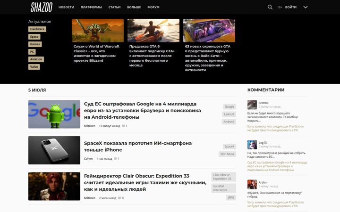This screenshot has height=212, width=340.
Task: Click the 18+ age label
Action: (280, 7)
